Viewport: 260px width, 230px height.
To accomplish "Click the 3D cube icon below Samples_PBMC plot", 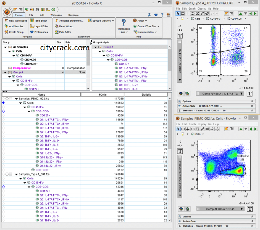I will pos(181,209).
